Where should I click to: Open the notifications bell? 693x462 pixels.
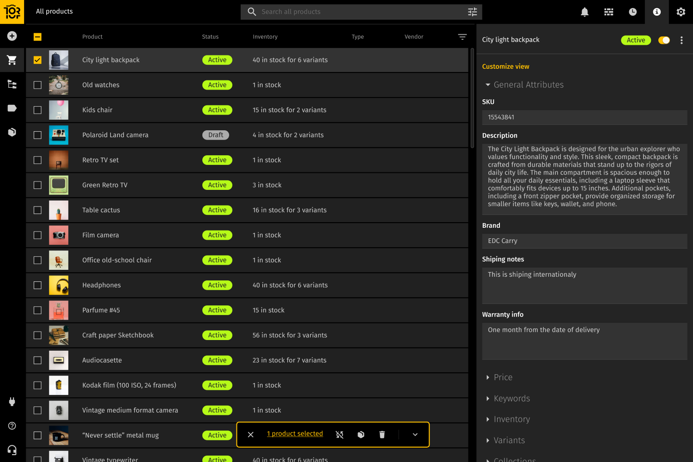point(584,12)
